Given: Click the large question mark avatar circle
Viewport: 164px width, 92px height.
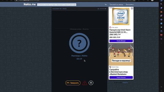Looking at the screenshot, I should tap(79, 43).
